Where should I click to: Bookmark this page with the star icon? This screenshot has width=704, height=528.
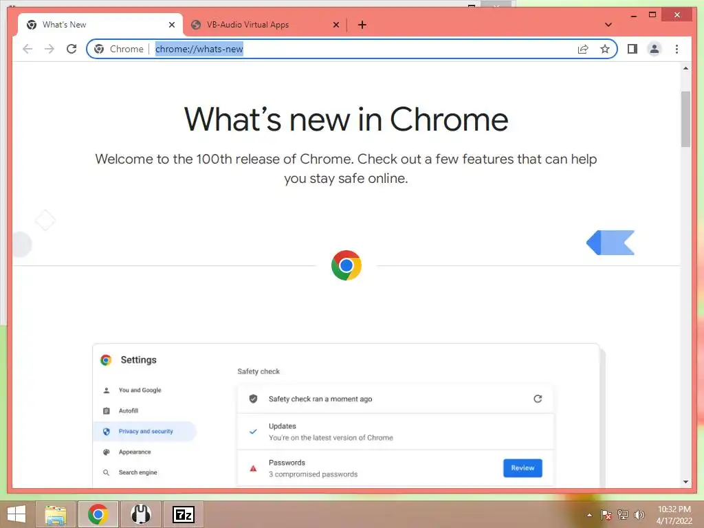[x=605, y=49]
